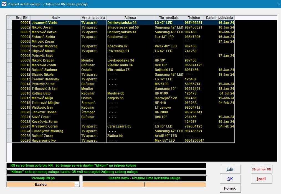This screenshot has height=194, width=281.
Task: Click Otvori novi RN button
Action: (261, 169)
